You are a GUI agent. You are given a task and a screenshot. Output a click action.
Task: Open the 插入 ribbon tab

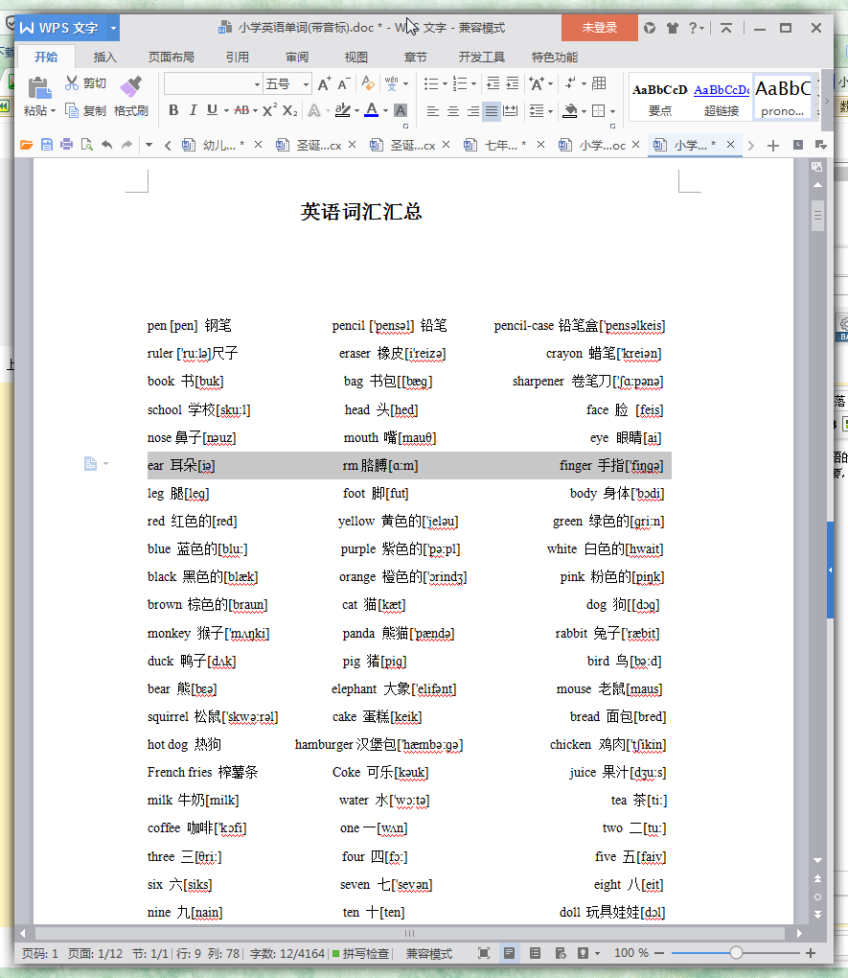click(x=104, y=57)
